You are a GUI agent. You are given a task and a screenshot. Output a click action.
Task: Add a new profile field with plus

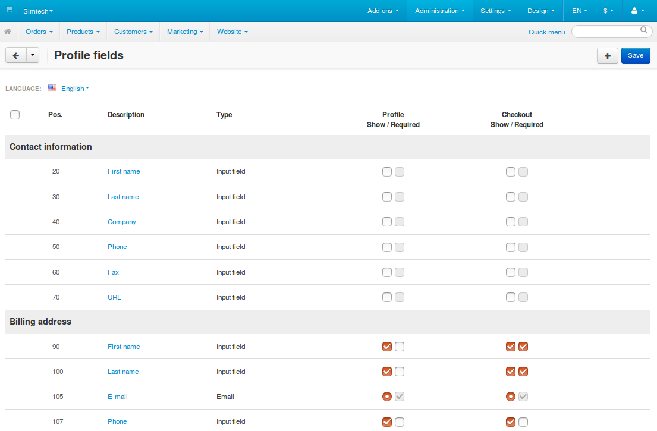pos(607,56)
